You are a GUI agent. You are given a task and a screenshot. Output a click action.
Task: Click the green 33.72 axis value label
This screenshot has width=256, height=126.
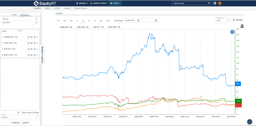click(238, 101)
